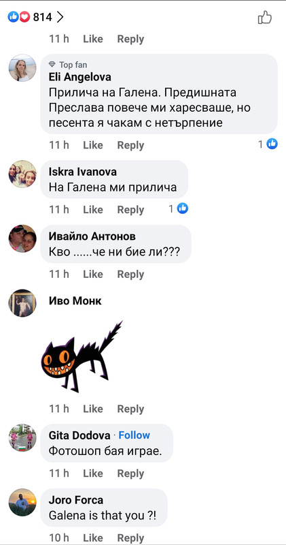Open Иво Монк's avatar image

pos(22,302)
